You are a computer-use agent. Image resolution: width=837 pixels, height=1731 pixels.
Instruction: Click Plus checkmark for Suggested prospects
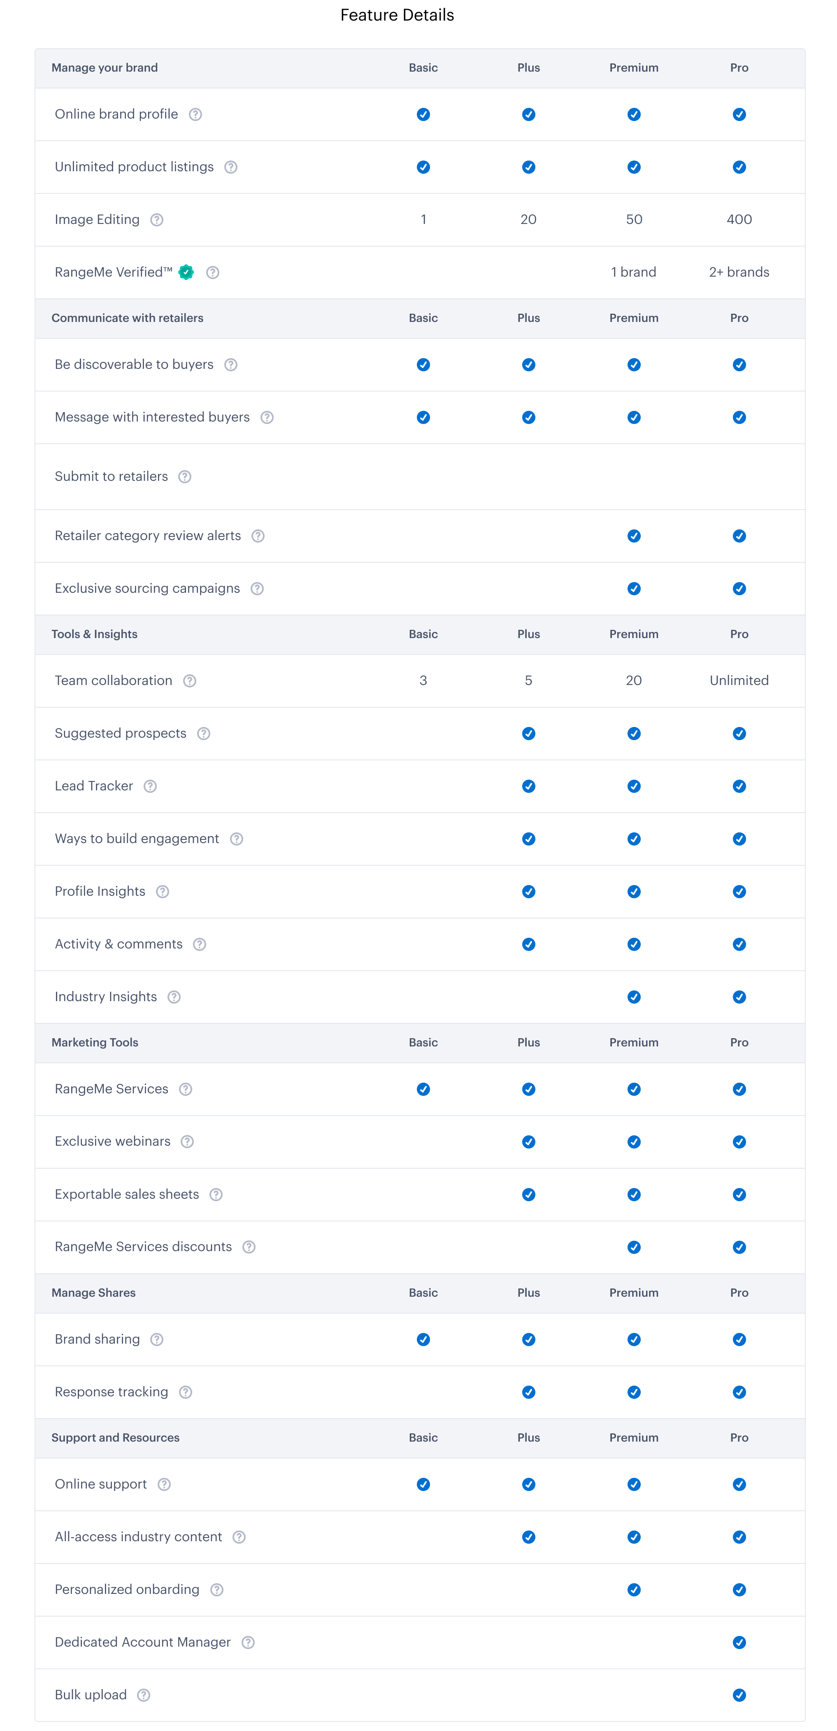[x=529, y=733]
